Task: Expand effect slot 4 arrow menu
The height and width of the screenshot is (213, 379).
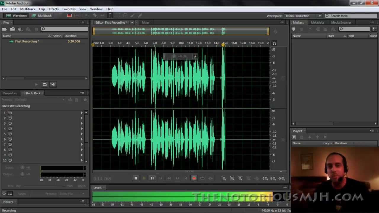Action: click(82, 129)
